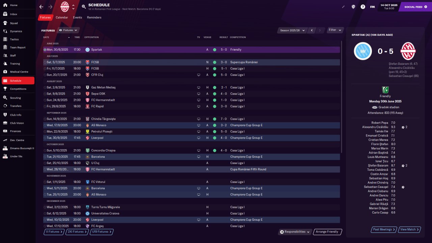The height and width of the screenshot is (243, 432).
Task: Open Tactics icon in sidebar
Action: coord(5,39)
